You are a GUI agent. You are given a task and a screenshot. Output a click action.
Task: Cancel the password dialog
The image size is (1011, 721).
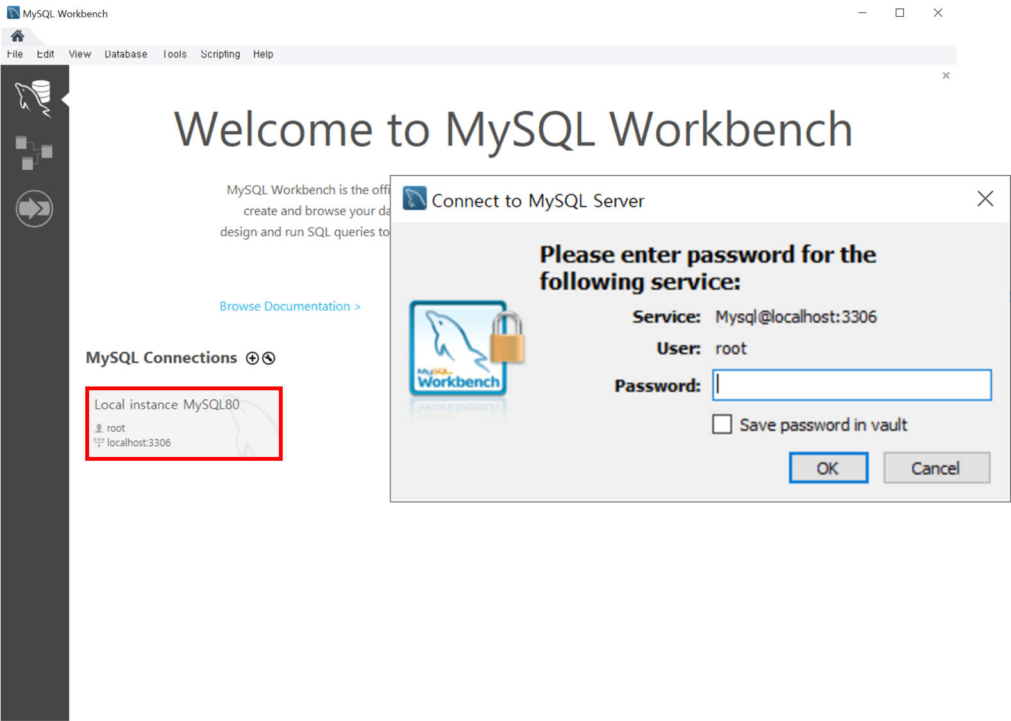[x=937, y=468]
